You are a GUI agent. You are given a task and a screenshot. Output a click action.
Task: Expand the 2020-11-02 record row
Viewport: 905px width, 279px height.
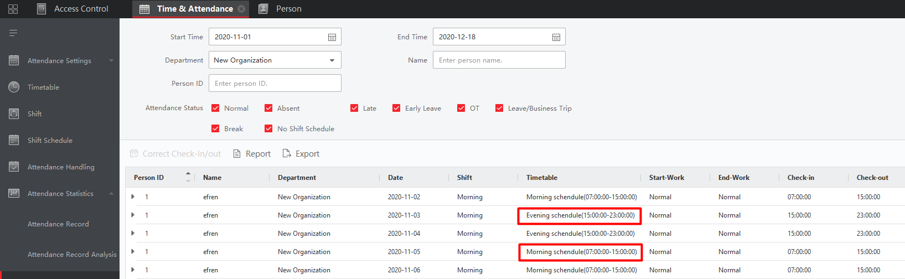(133, 197)
